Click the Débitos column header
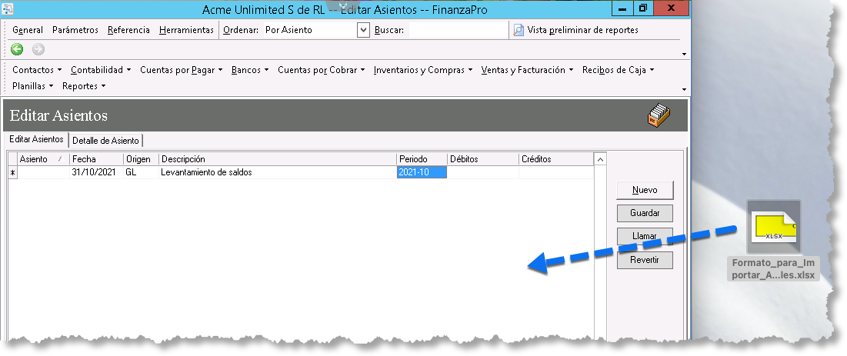 point(483,159)
